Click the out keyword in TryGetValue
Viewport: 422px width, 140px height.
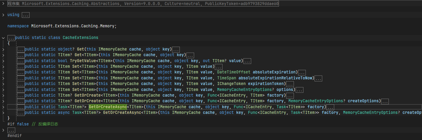pyautogui.click(x=206, y=61)
